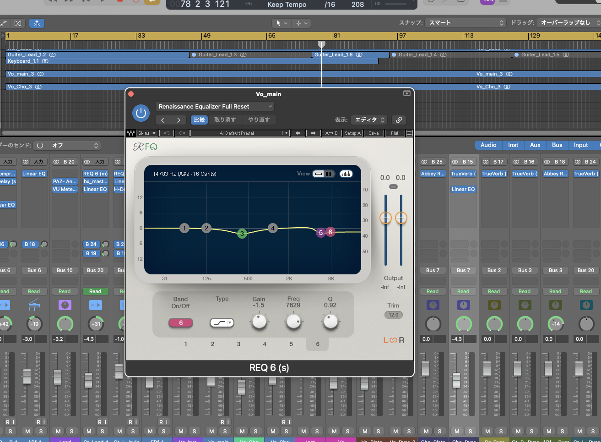Viewport: 601px width, 442px height.
Task: Show Audio channel strips in mixer
Action: coord(488,145)
